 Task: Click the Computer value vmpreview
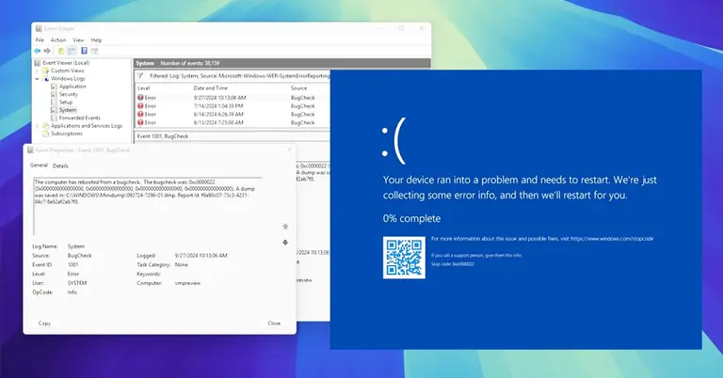(187, 283)
